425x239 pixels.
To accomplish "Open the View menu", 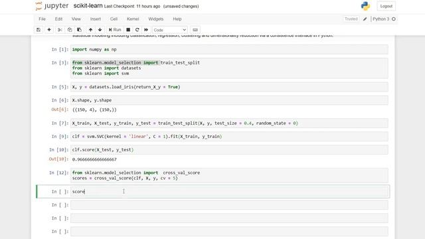I will pyautogui.click(x=76, y=19).
